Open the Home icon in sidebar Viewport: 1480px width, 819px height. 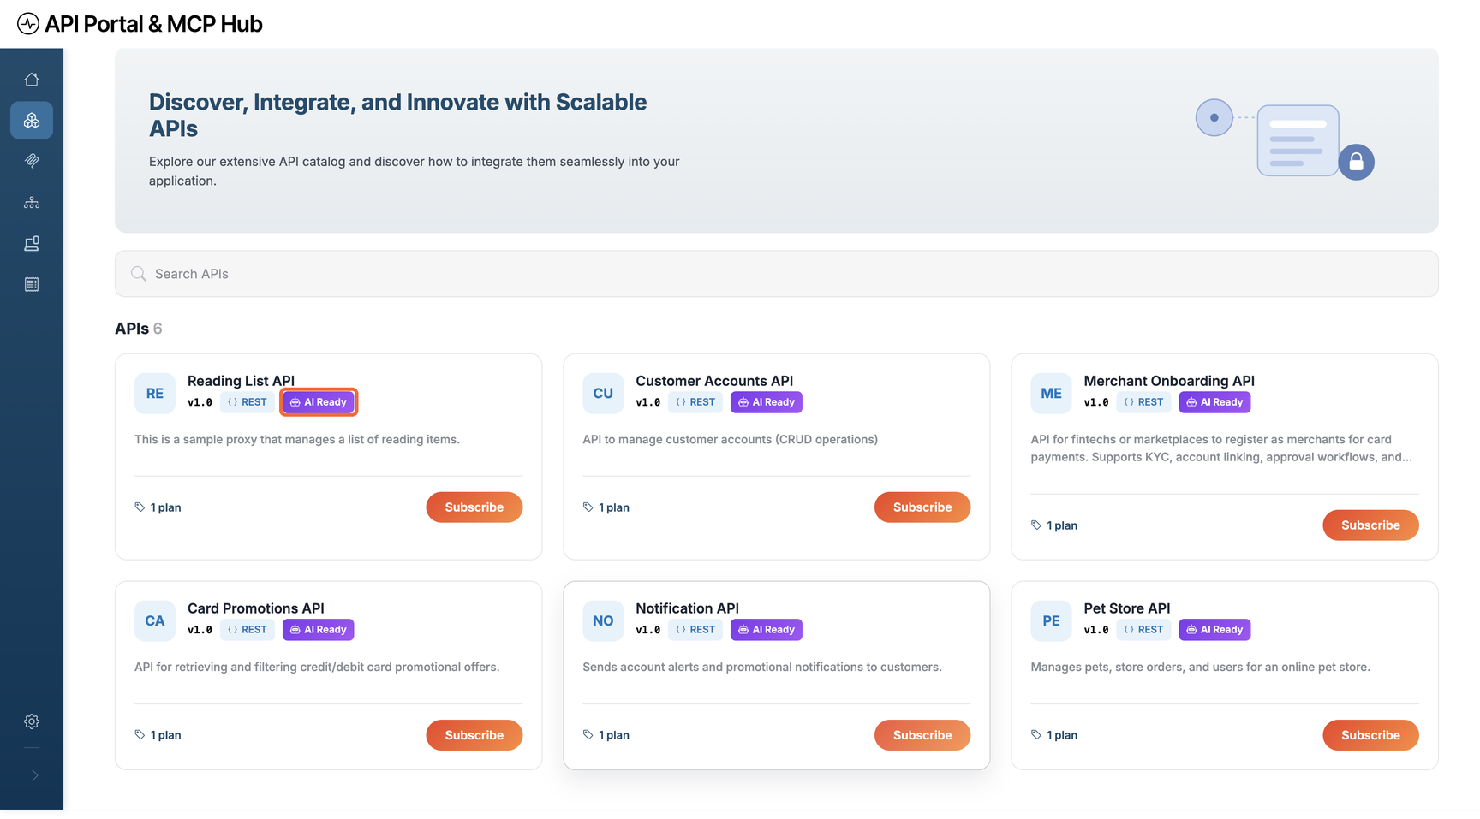tap(32, 80)
